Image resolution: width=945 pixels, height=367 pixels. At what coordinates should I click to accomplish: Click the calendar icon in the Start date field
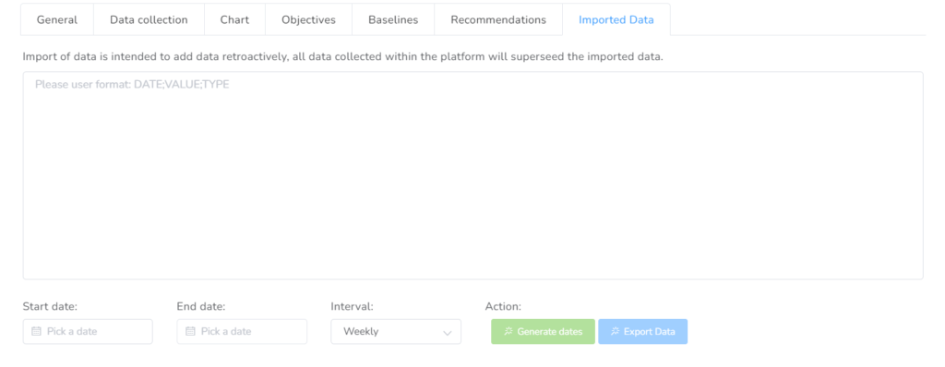[x=36, y=331]
